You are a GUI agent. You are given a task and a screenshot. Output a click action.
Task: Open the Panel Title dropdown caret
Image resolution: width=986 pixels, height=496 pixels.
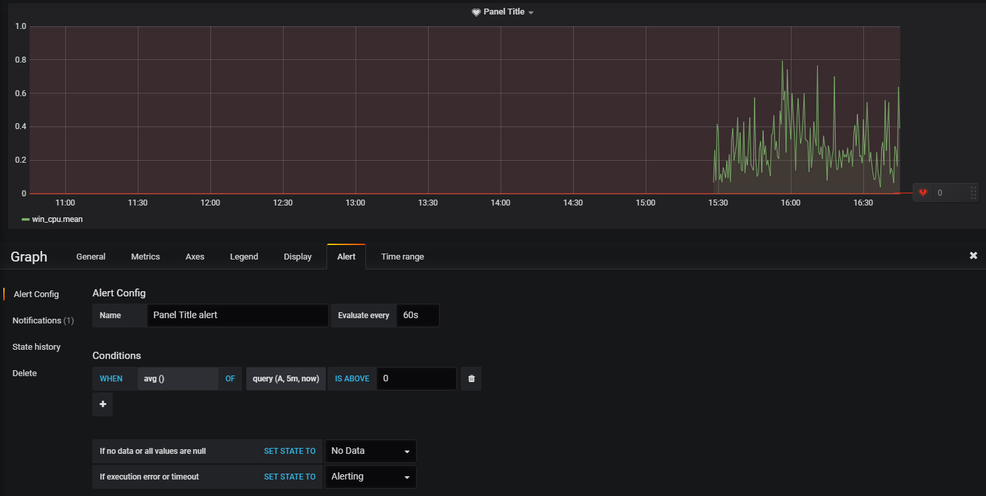pos(531,13)
